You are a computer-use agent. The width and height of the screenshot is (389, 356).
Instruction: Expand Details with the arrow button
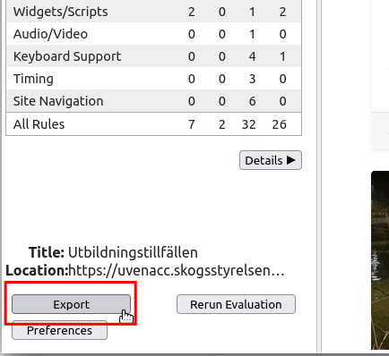click(271, 160)
